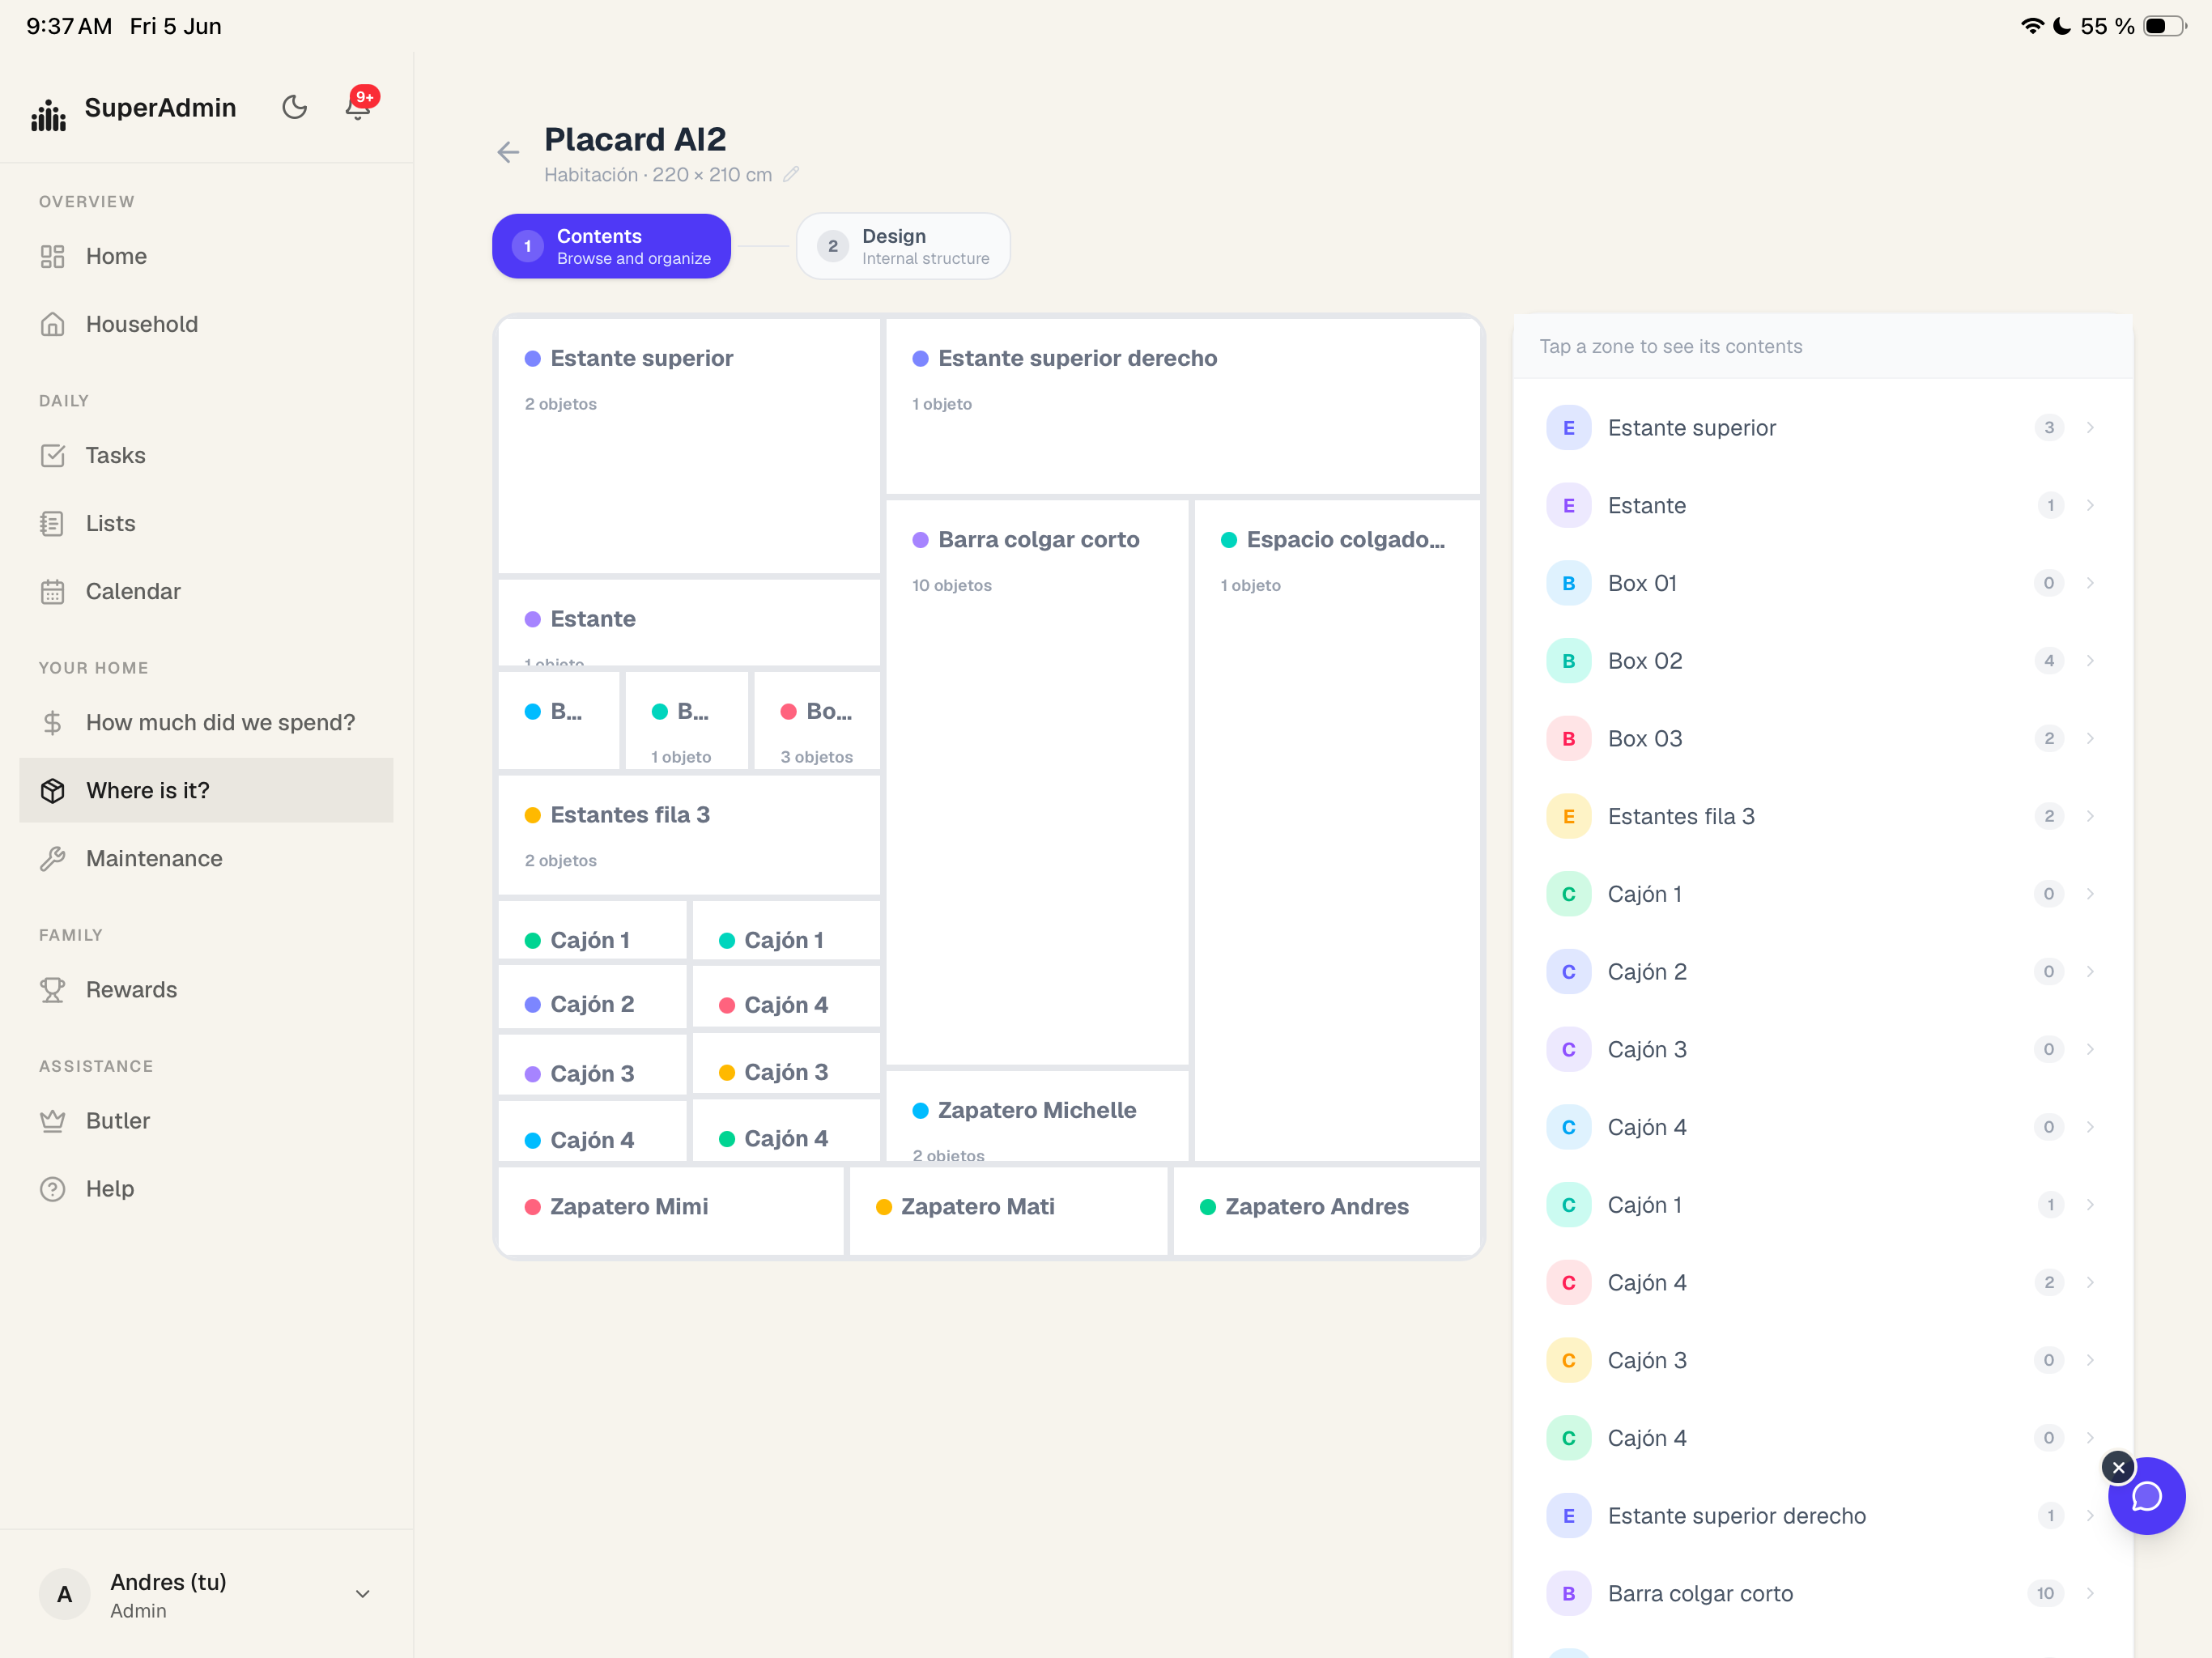
Task: Open Household in sidebar
Action: [206, 324]
